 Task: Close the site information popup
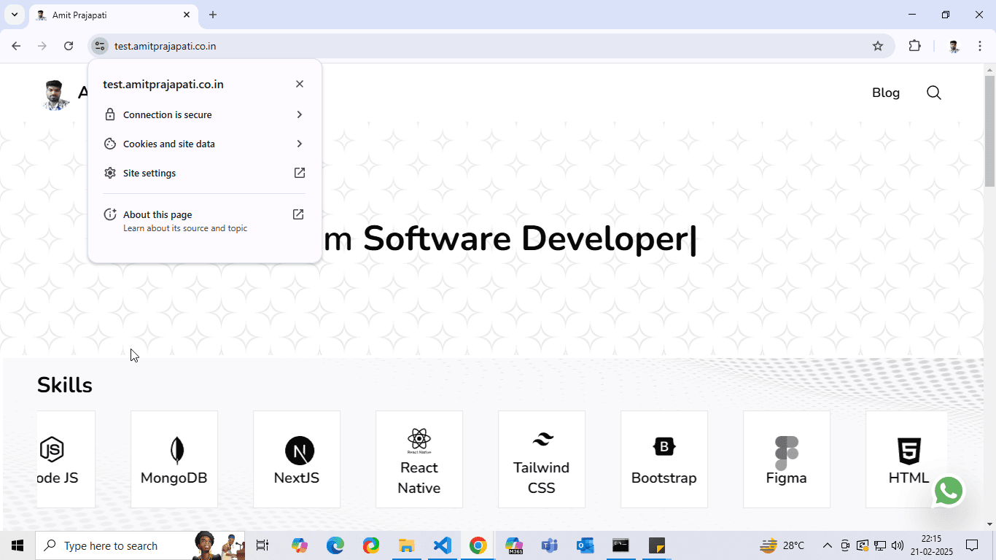(300, 84)
